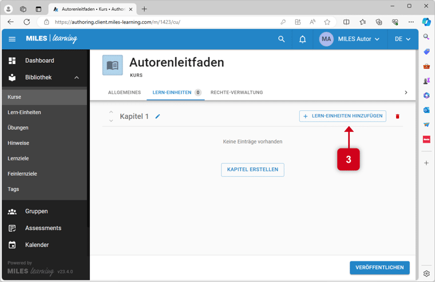This screenshot has height=282, width=435.
Task: Switch to the Rechte-Verwaltung tab
Action: pos(236,92)
